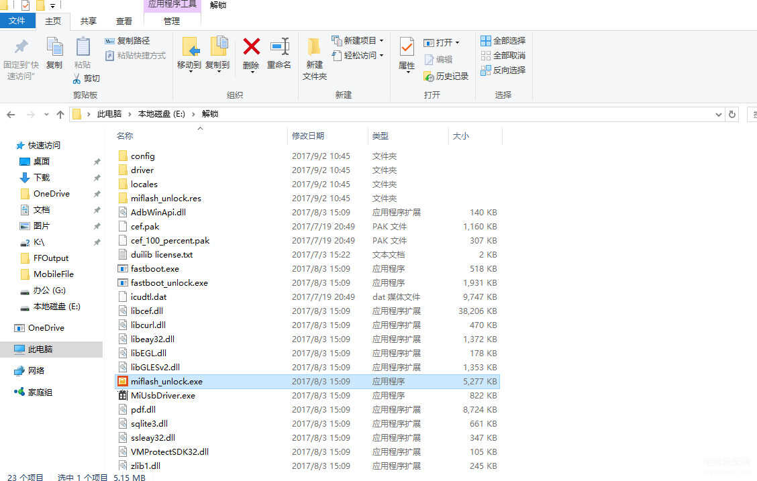Click the address bar refresh button
This screenshot has height=481, width=757.
point(732,115)
